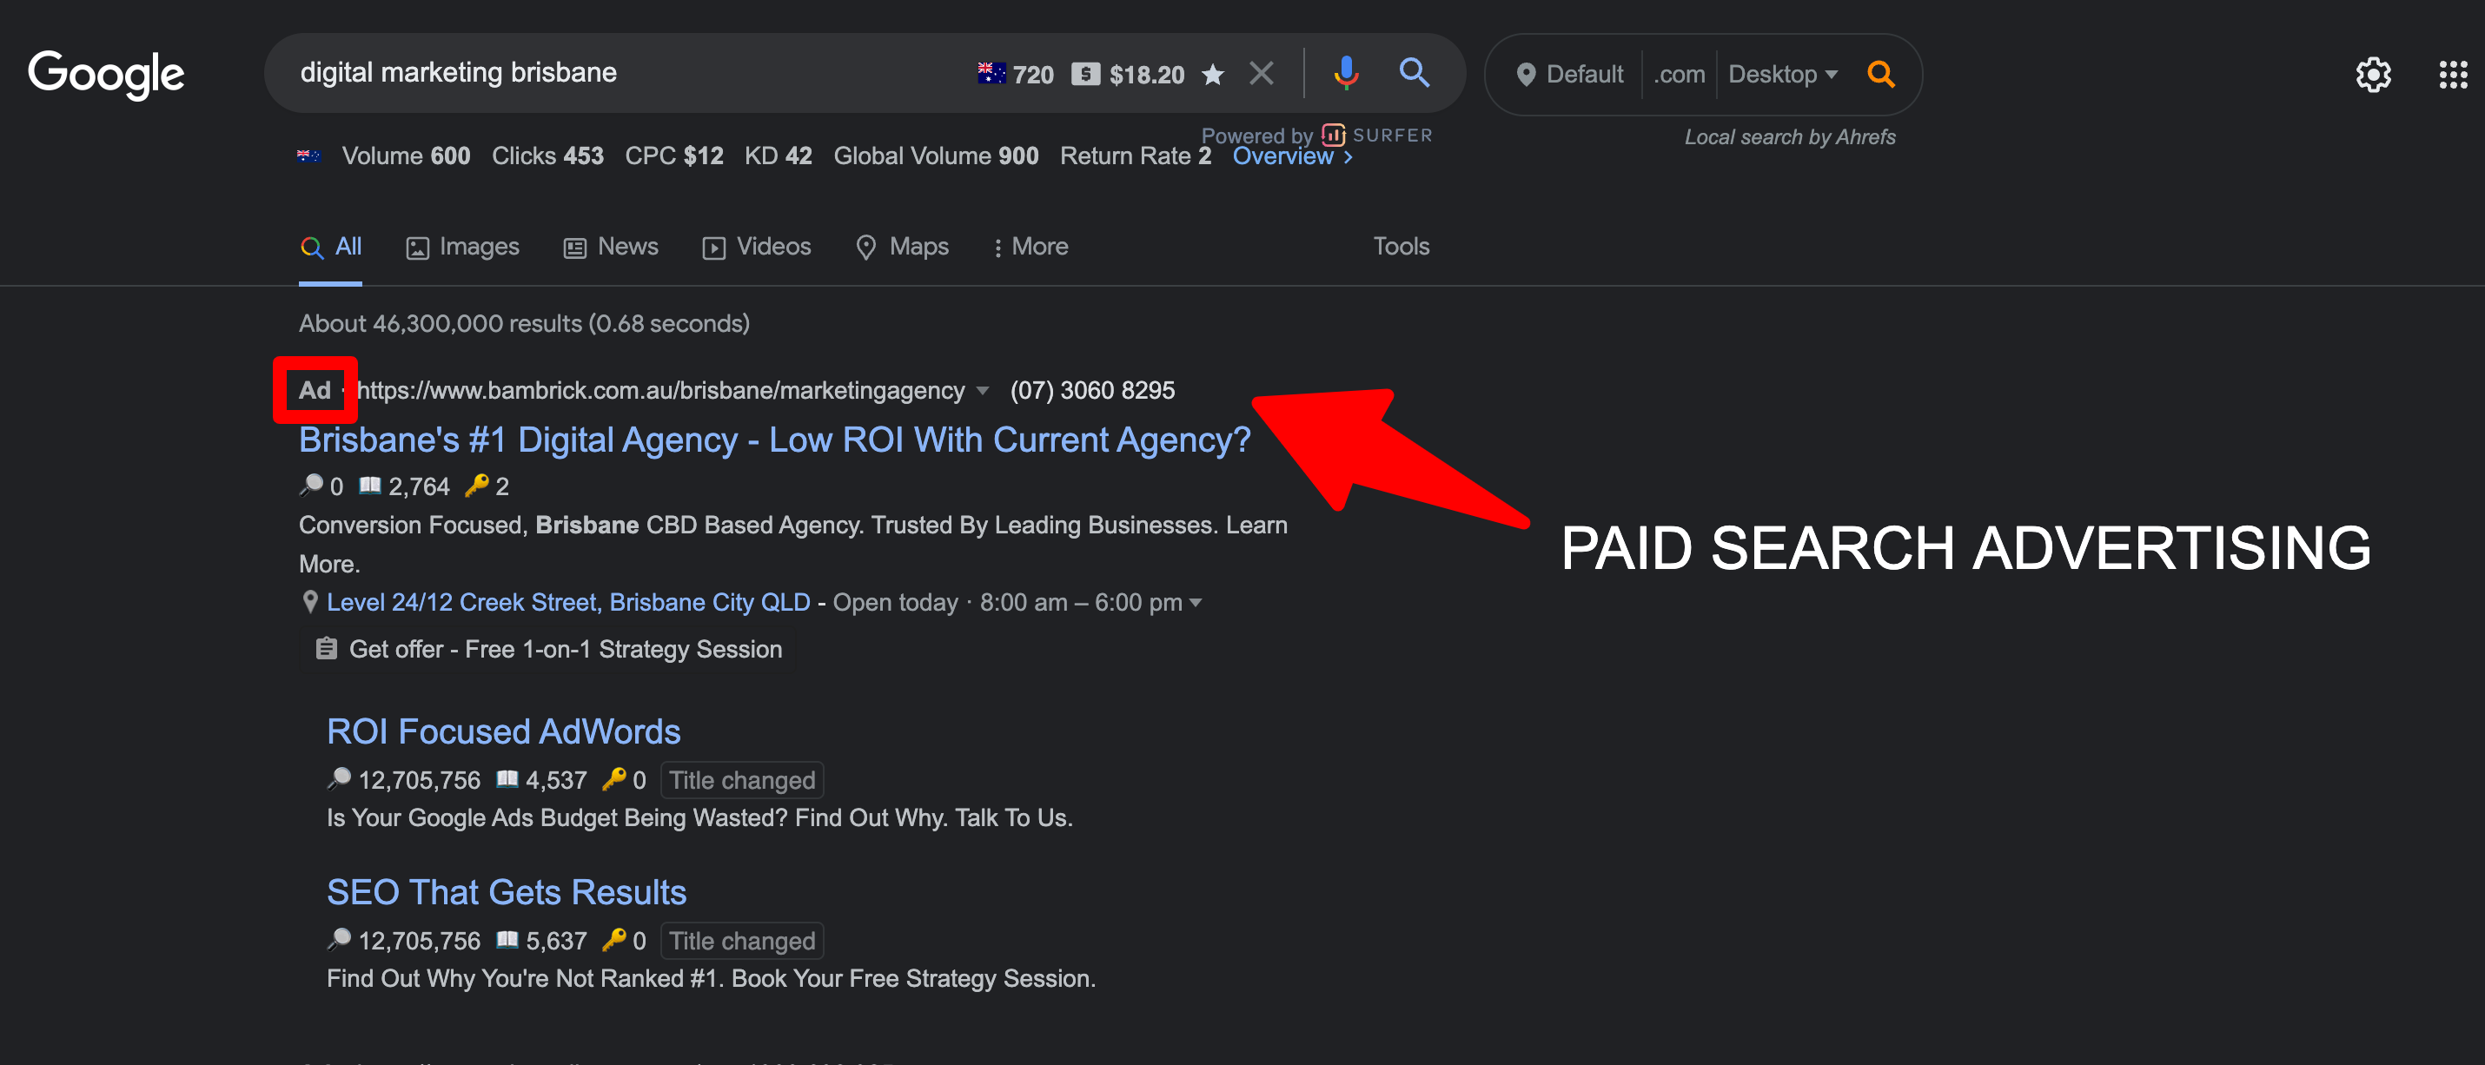2485x1065 pixels.
Task: Click the Google logo
Action: (106, 75)
